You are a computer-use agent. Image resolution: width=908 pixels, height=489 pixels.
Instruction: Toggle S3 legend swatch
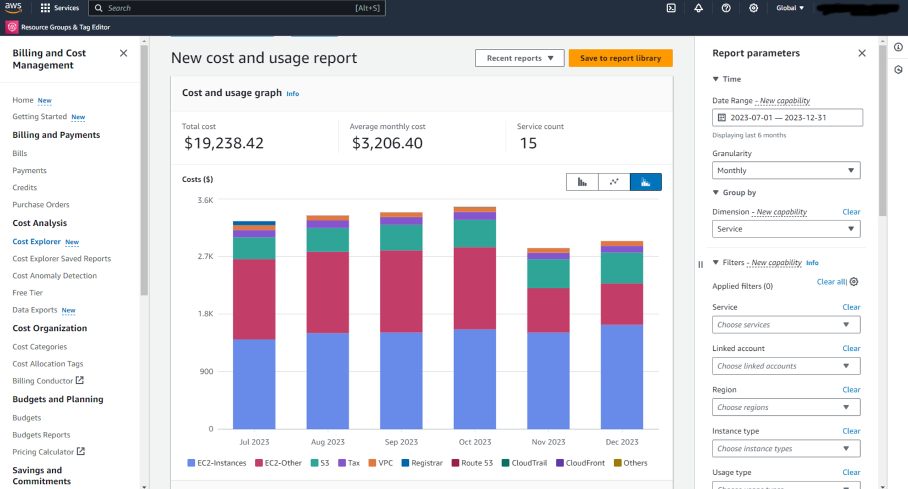point(314,463)
